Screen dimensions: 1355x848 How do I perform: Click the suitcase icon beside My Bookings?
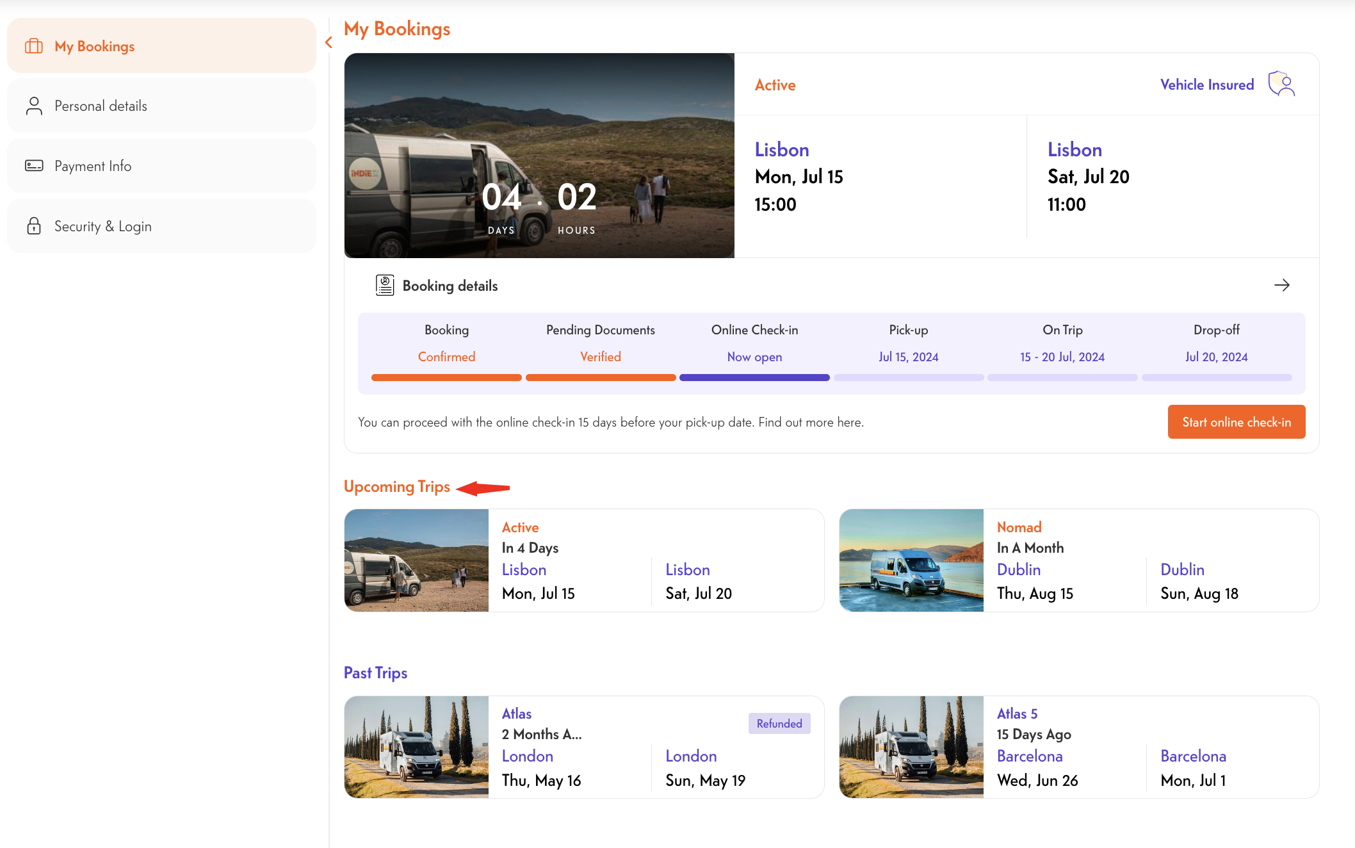pyautogui.click(x=34, y=46)
